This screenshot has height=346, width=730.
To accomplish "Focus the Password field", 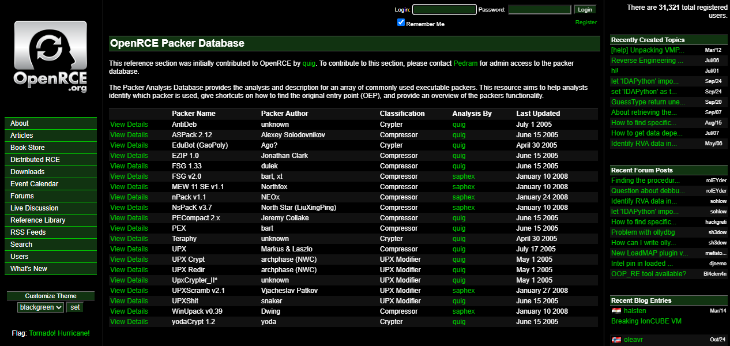I will (x=540, y=10).
